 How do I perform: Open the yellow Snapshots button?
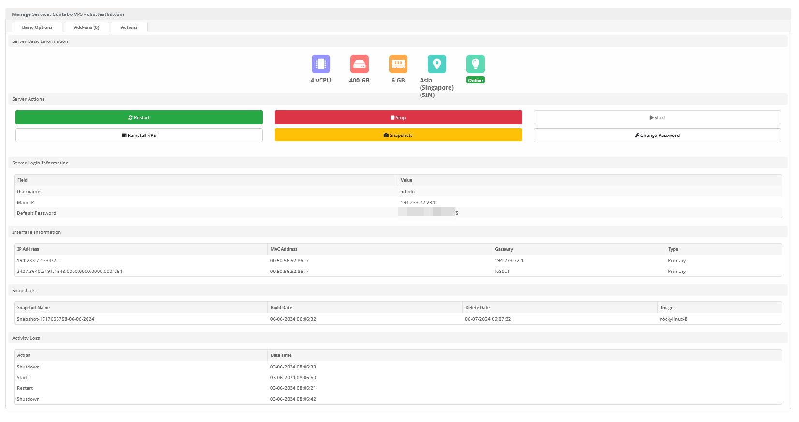click(x=398, y=136)
